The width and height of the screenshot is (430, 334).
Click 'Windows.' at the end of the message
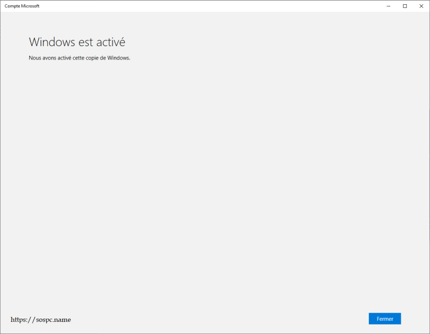119,58
